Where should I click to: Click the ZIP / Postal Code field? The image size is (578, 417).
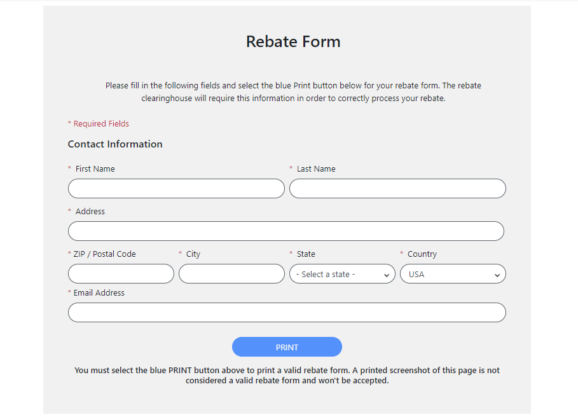pyautogui.click(x=121, y=273)
